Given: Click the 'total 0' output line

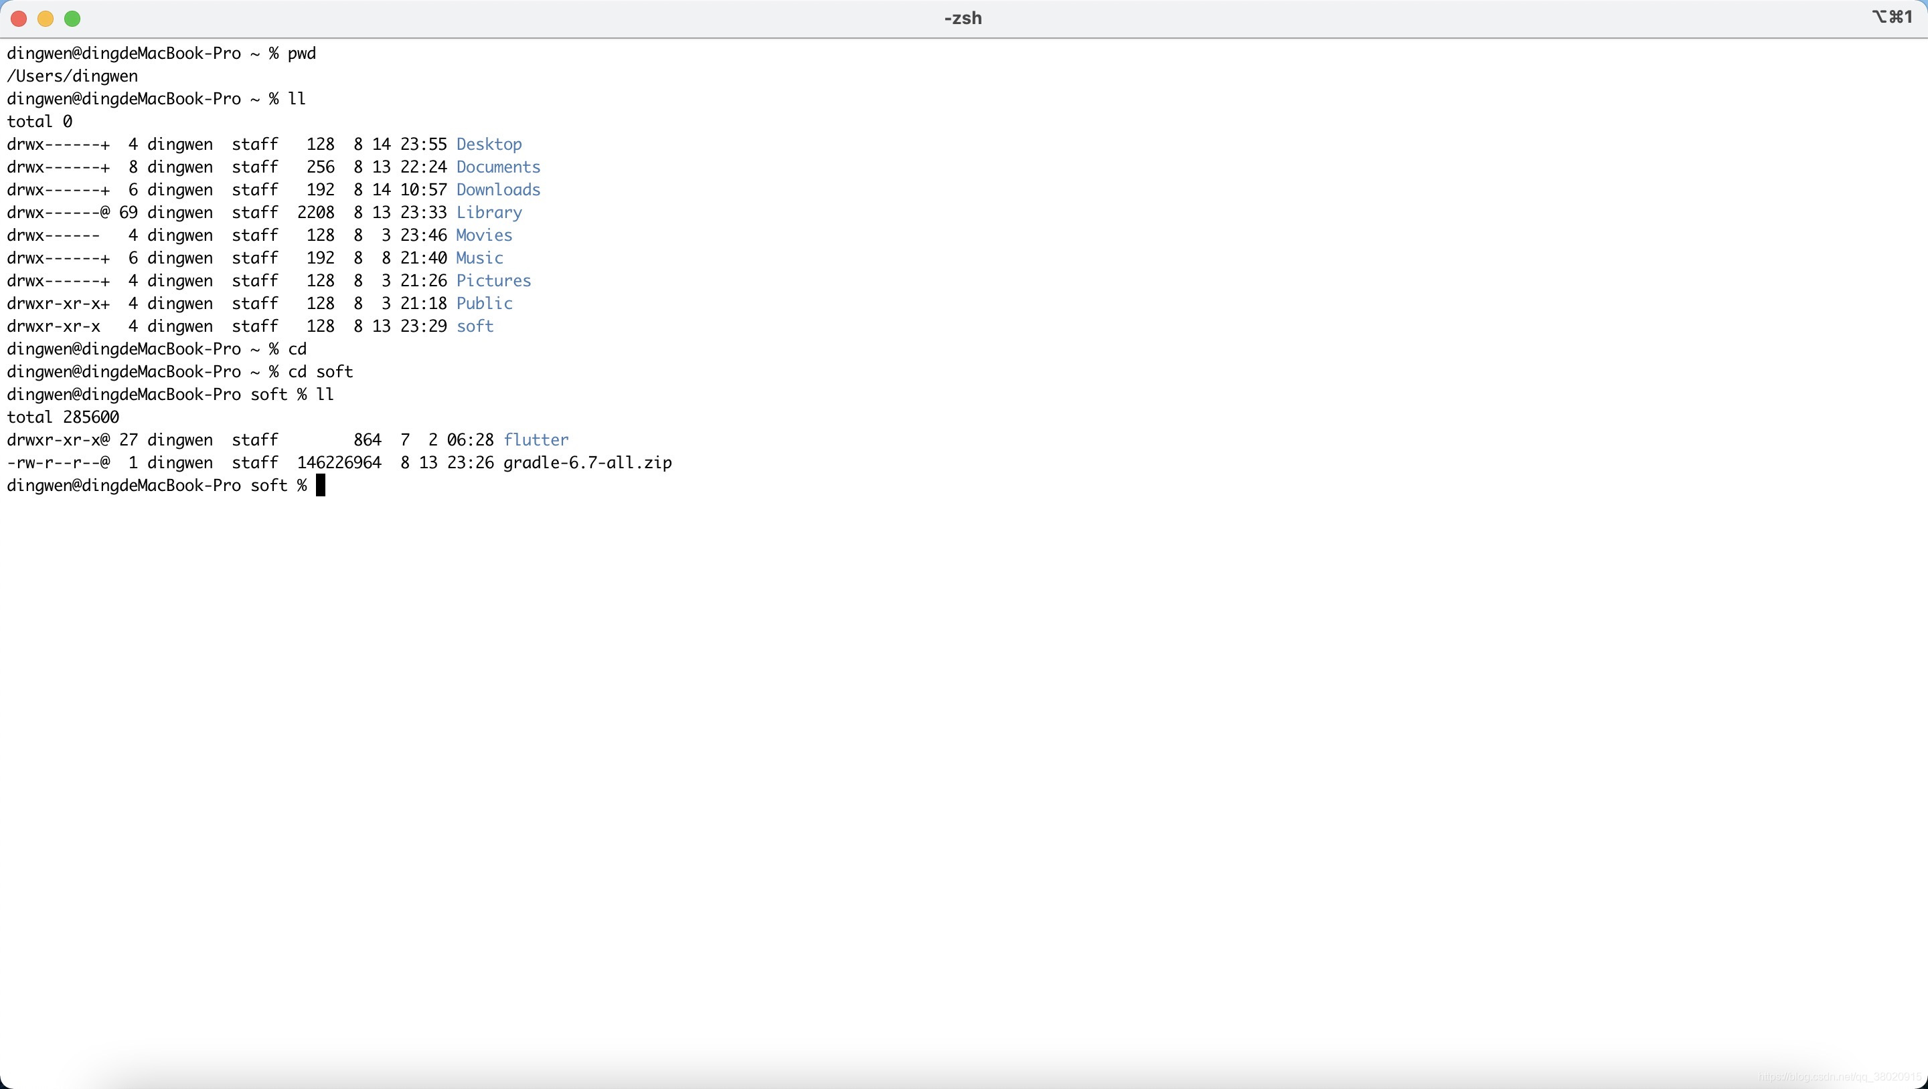Looking at the screenshot, I should point(39,121).
